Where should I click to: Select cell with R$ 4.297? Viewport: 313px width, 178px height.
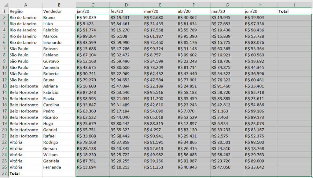click(160, 130)
